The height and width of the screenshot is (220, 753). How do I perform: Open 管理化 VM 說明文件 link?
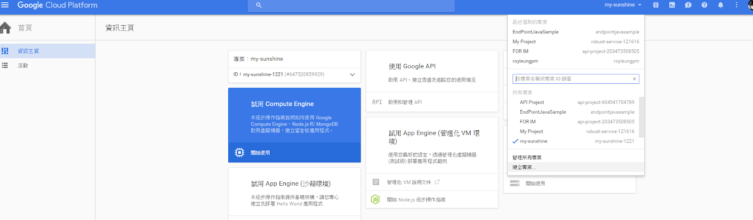click(x=409, y=182)
